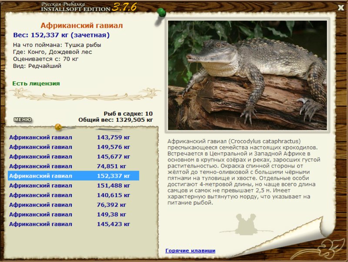The height and width of the screenshot is (262, 348).
Task: Select the catch weighing 140,615 кг
Action: point(74,195)
